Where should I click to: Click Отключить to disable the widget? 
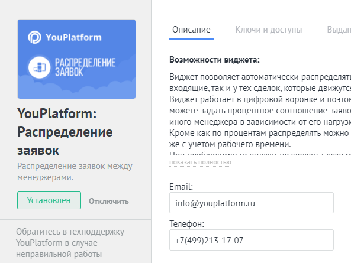(x=109, y=201)
